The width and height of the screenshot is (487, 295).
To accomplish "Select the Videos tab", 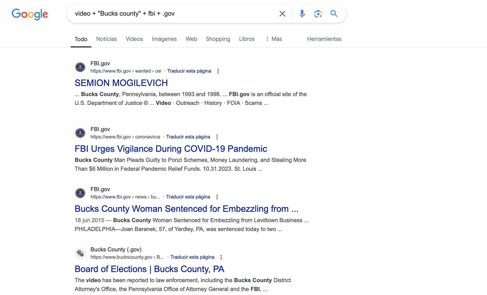I will 134,39.
